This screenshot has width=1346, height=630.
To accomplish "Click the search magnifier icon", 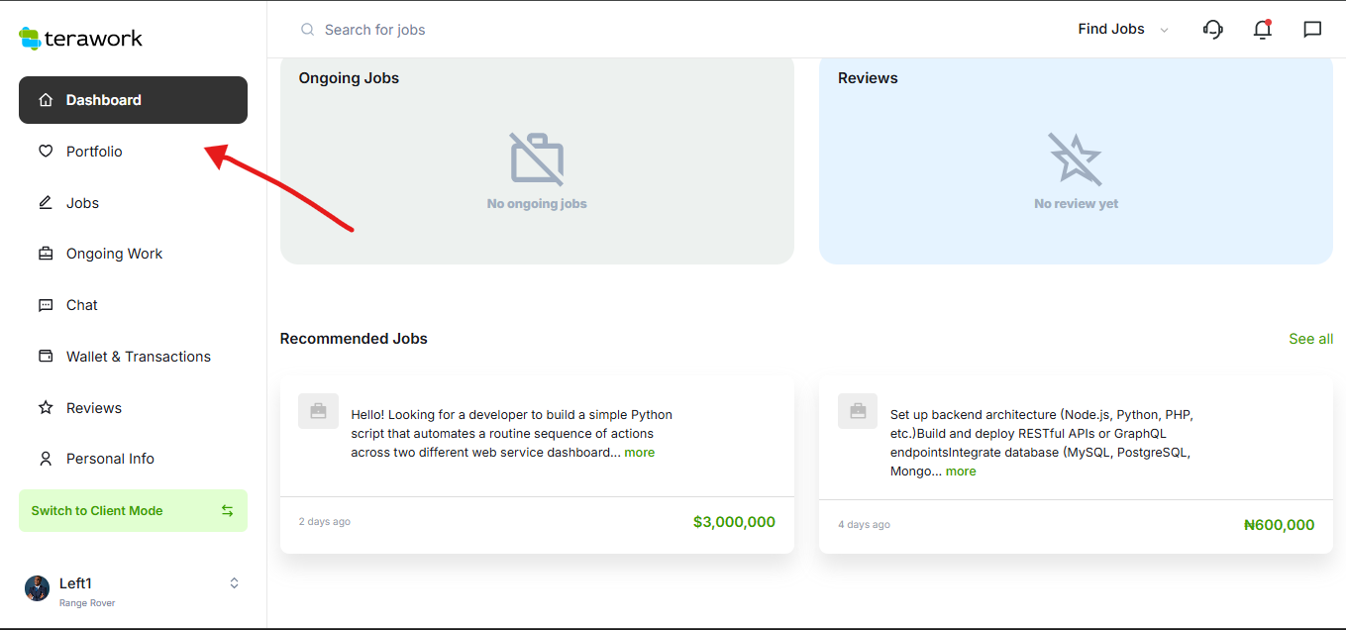I will click(308, 30).
